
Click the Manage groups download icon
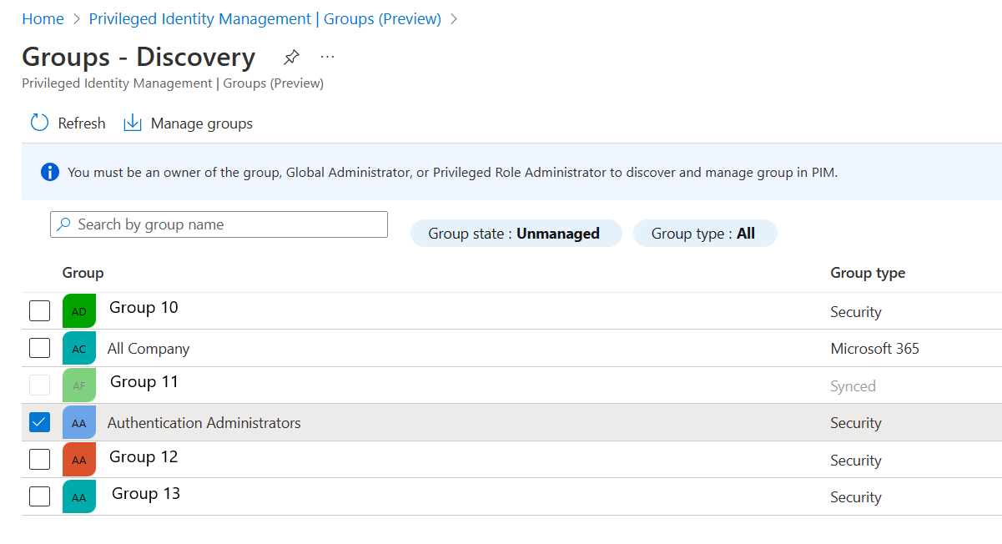[x=133, y=123]
